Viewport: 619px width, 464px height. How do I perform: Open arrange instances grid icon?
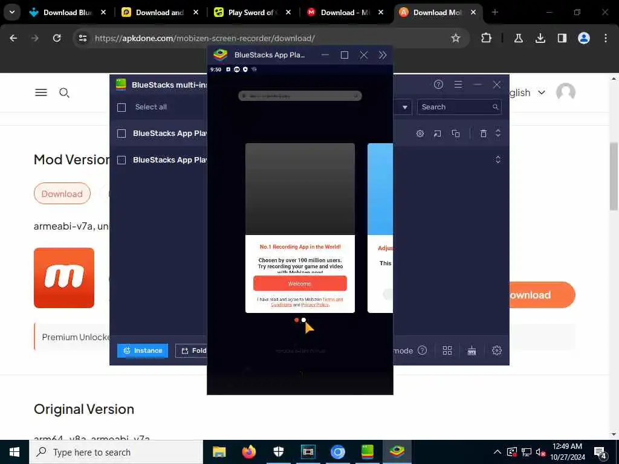click(x=447, y=350)
